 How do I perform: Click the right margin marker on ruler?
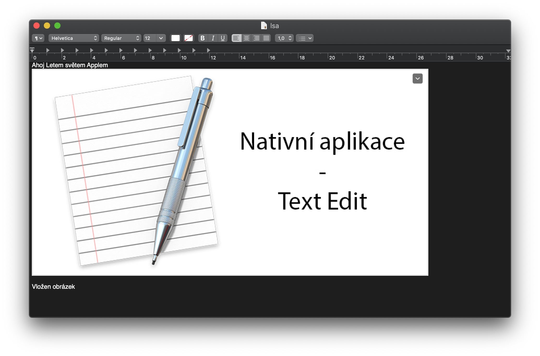508,51
